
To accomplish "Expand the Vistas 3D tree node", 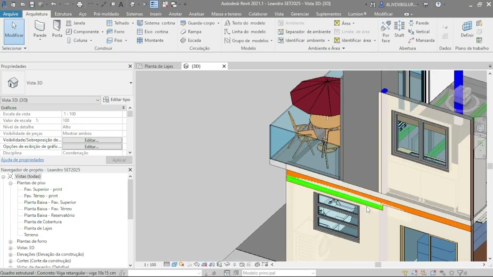I will click(x=11, y=248).
